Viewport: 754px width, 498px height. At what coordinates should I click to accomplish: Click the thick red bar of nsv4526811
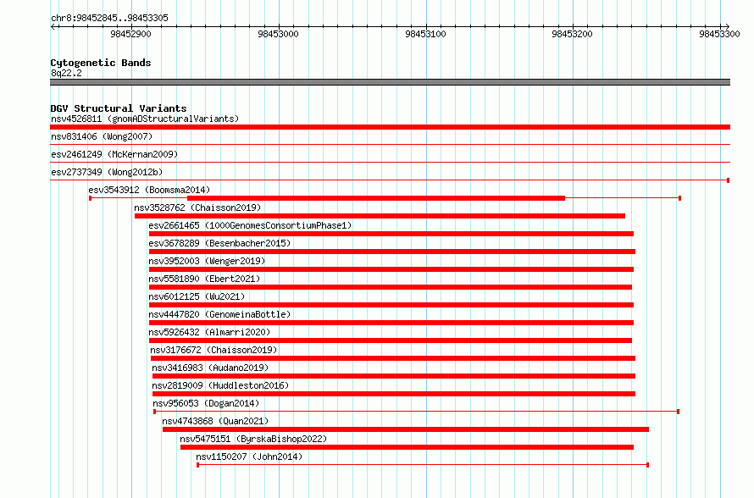point(390,127)
